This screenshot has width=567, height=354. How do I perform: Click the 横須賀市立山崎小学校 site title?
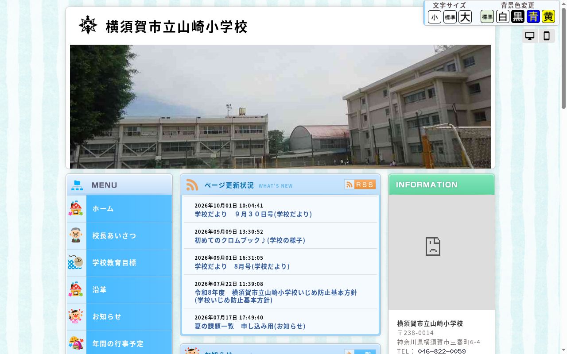tap(176, 27)
